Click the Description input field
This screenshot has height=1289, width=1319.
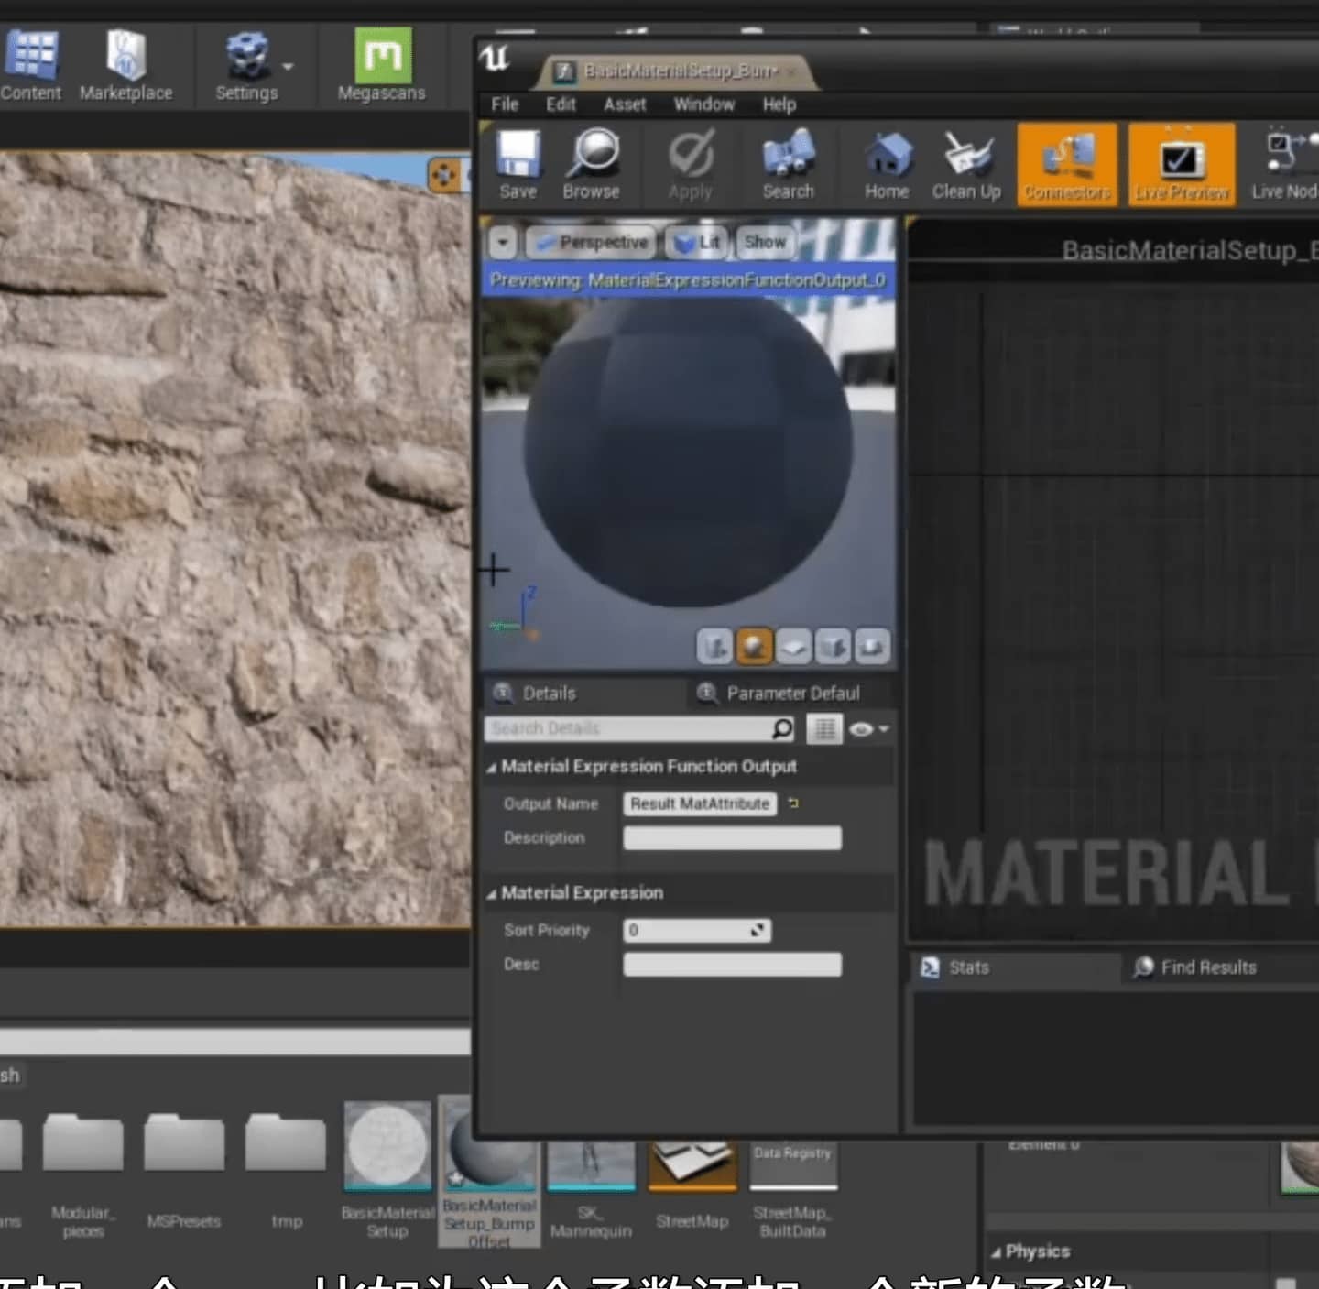click(732, 838)
